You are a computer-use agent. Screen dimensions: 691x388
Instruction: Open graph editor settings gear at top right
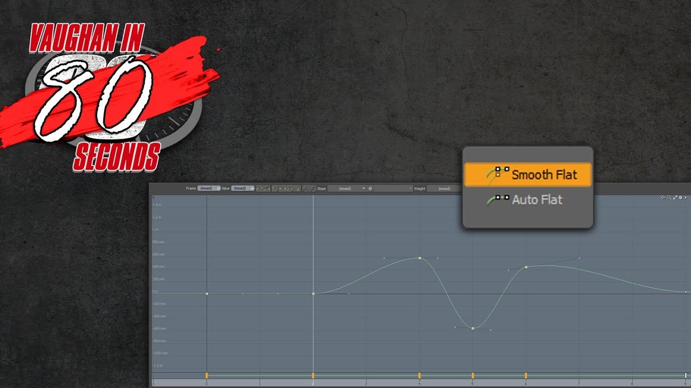tap(680, 198)
